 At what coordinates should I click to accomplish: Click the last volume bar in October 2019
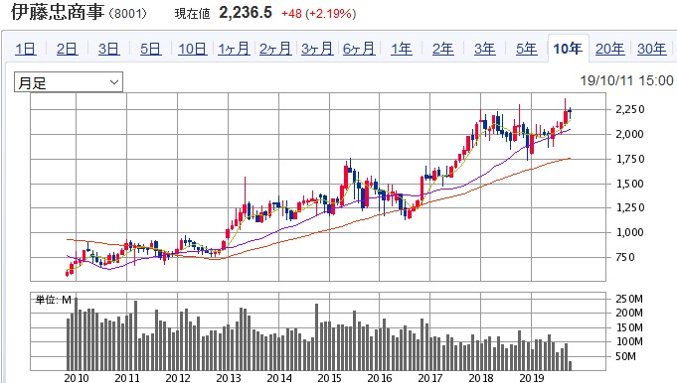pyautogui.click(x=571, y=365)
